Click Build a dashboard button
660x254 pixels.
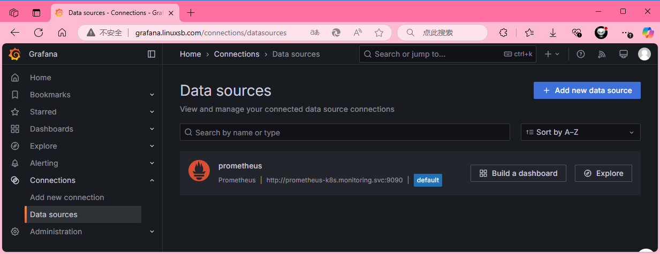pyautogui.click(x=518, y=173)
